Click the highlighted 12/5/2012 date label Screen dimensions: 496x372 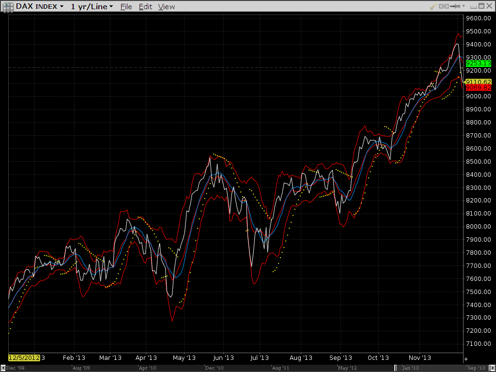click(x=24, y=358)
